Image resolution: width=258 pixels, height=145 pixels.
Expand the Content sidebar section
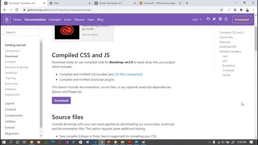click(10, 109)
